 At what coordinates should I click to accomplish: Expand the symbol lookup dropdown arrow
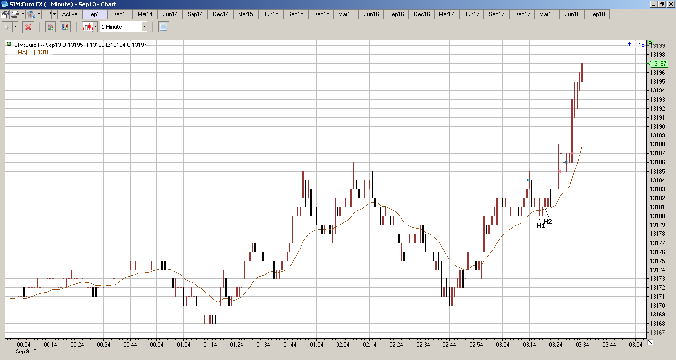pos(39,14)
